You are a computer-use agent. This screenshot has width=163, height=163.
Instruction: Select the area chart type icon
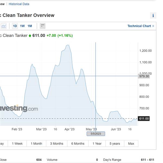pyautogui.click(x=4, y=26)
